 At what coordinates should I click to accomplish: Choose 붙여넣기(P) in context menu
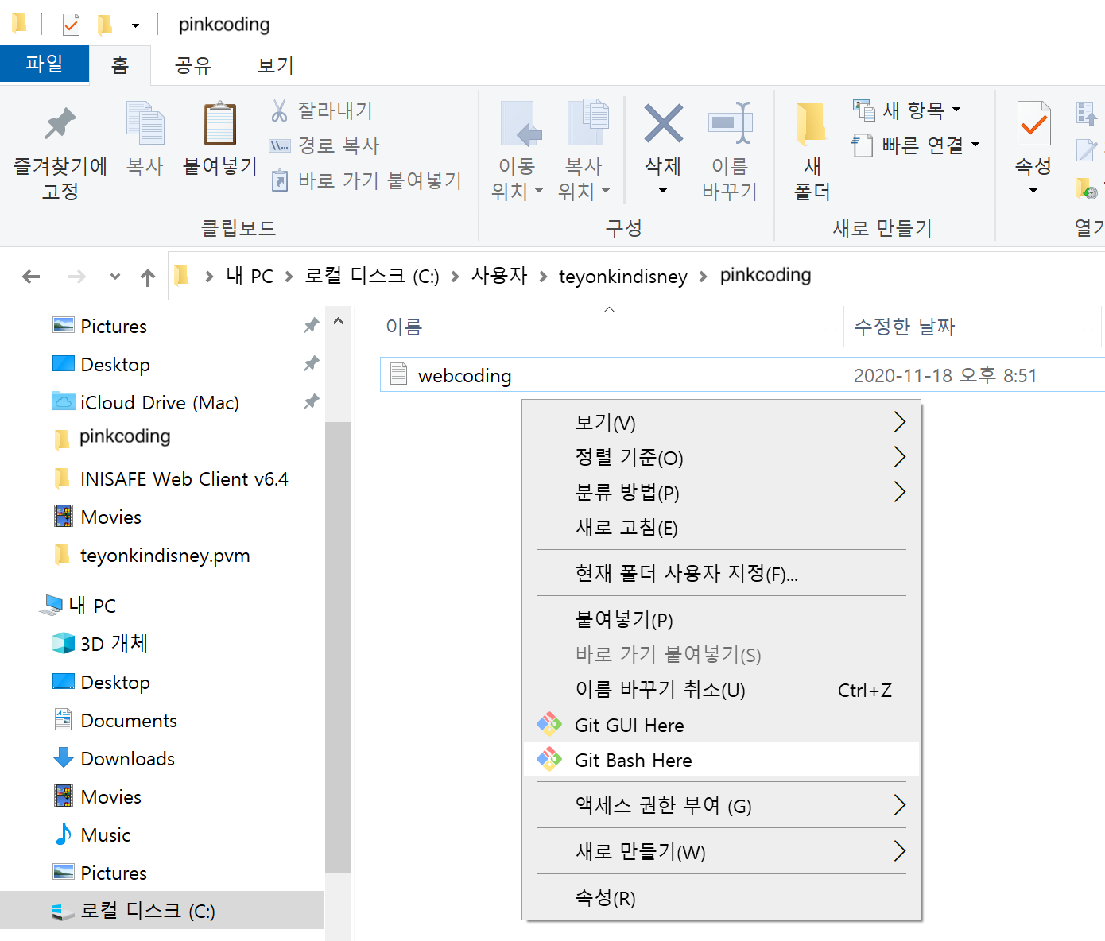coord(721,619)
